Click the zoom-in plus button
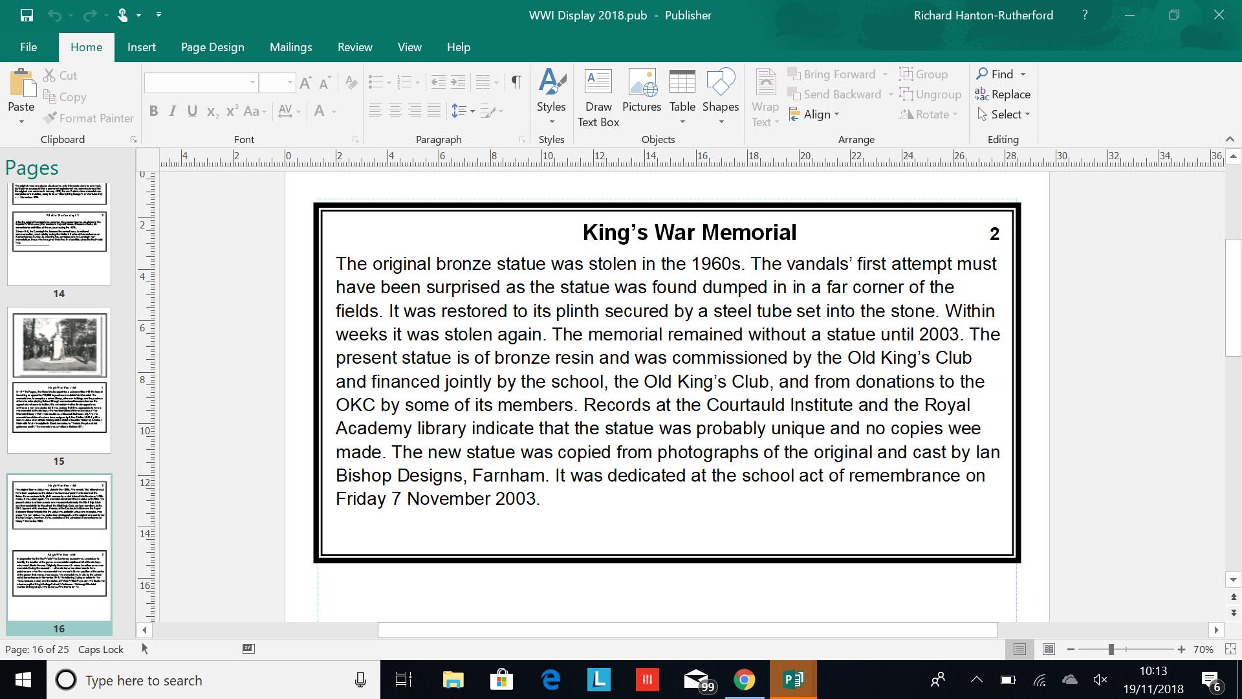 tap(1181, 649)
